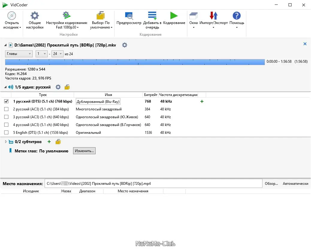This screenshot has height=249, width=311.
Task: Enable track 2 русский AC3 384 kbps
Action: click(6, 109)
